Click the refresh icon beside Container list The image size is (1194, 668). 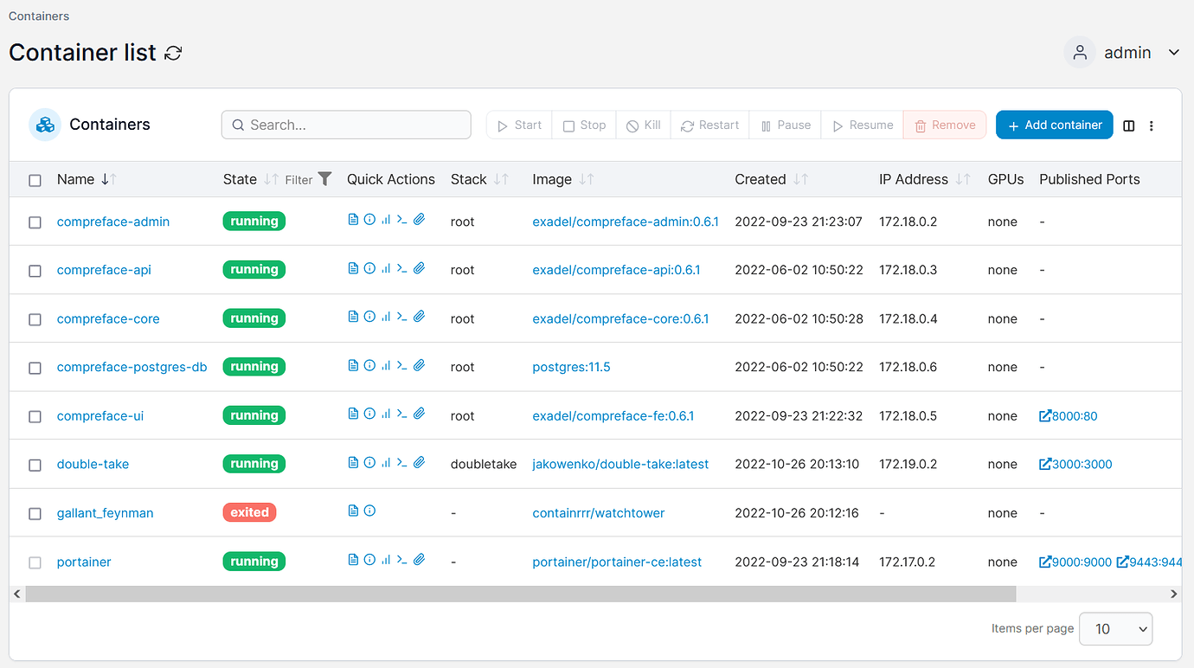point(173,53)
